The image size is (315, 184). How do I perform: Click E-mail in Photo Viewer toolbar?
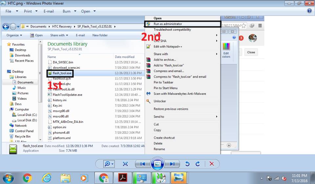point(49,11)
